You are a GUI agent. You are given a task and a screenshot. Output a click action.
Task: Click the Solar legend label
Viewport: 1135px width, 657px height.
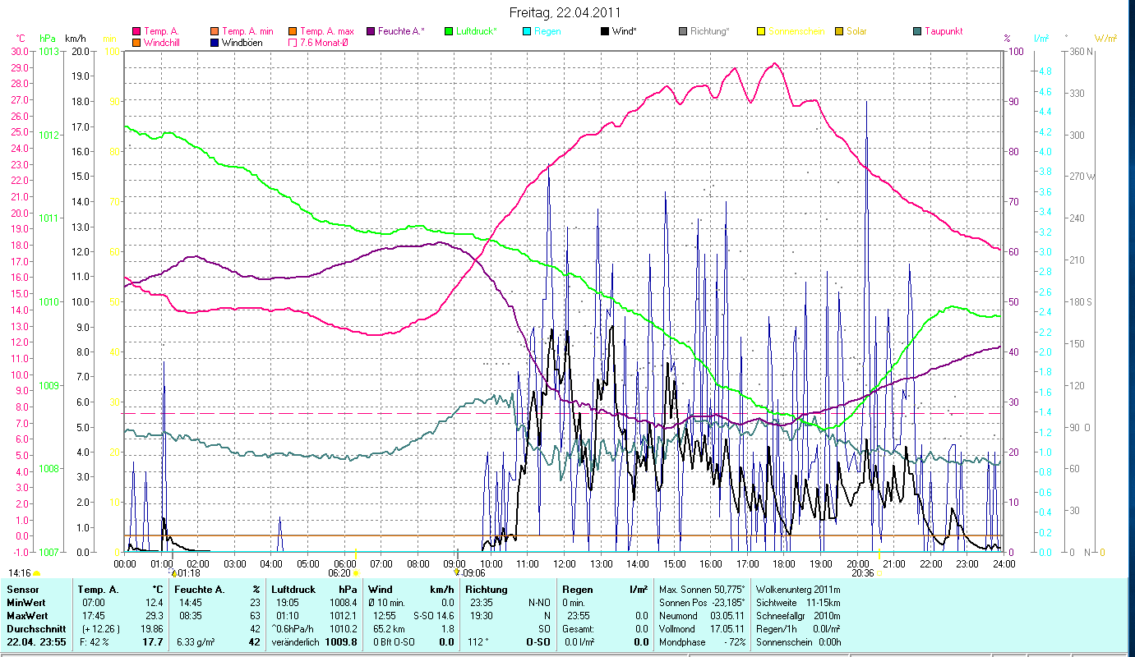[856, 31]
